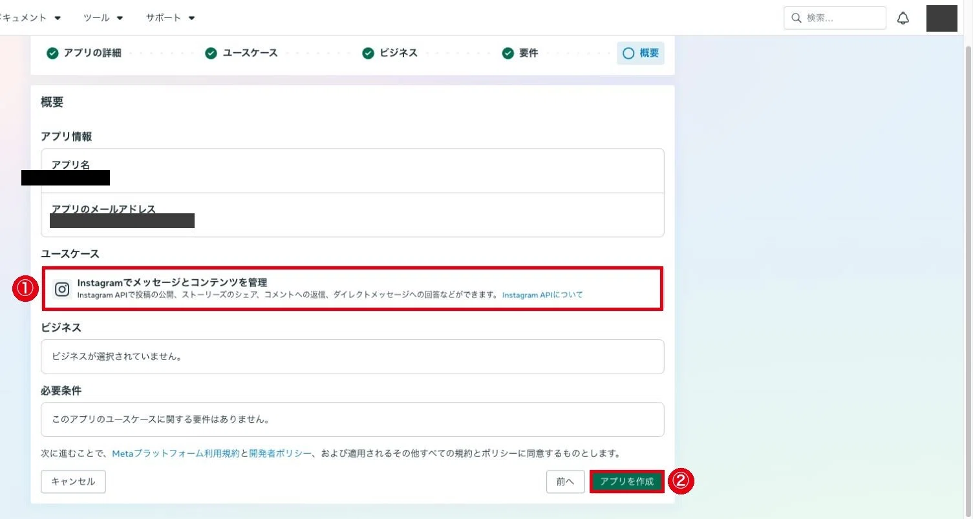Click the アプリを作成 button

[626, 482]
